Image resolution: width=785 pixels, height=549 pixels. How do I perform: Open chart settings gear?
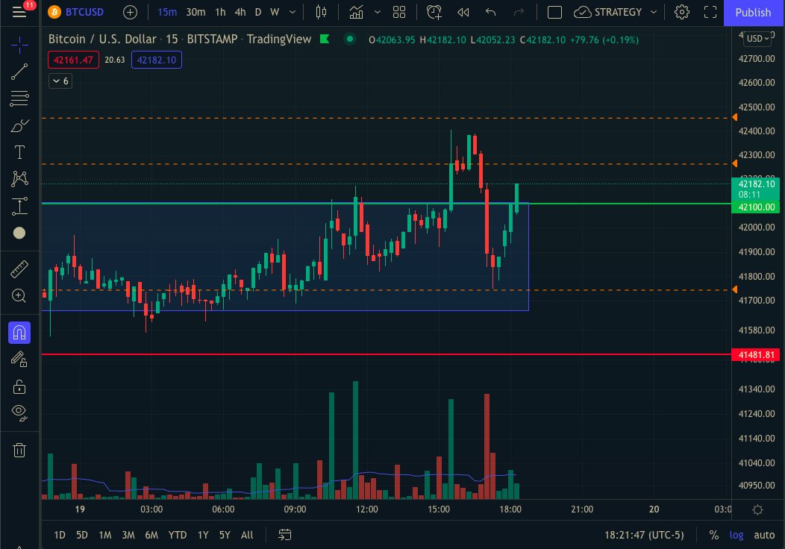(x=682, y=12)
